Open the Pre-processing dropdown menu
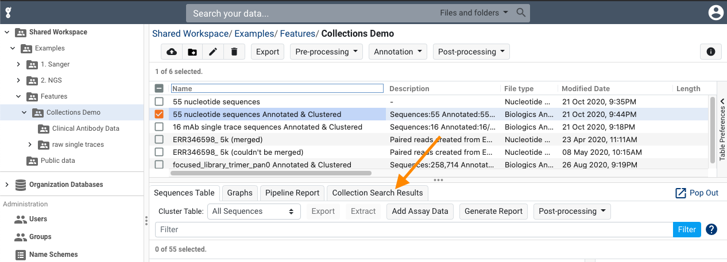 [326, 52]
